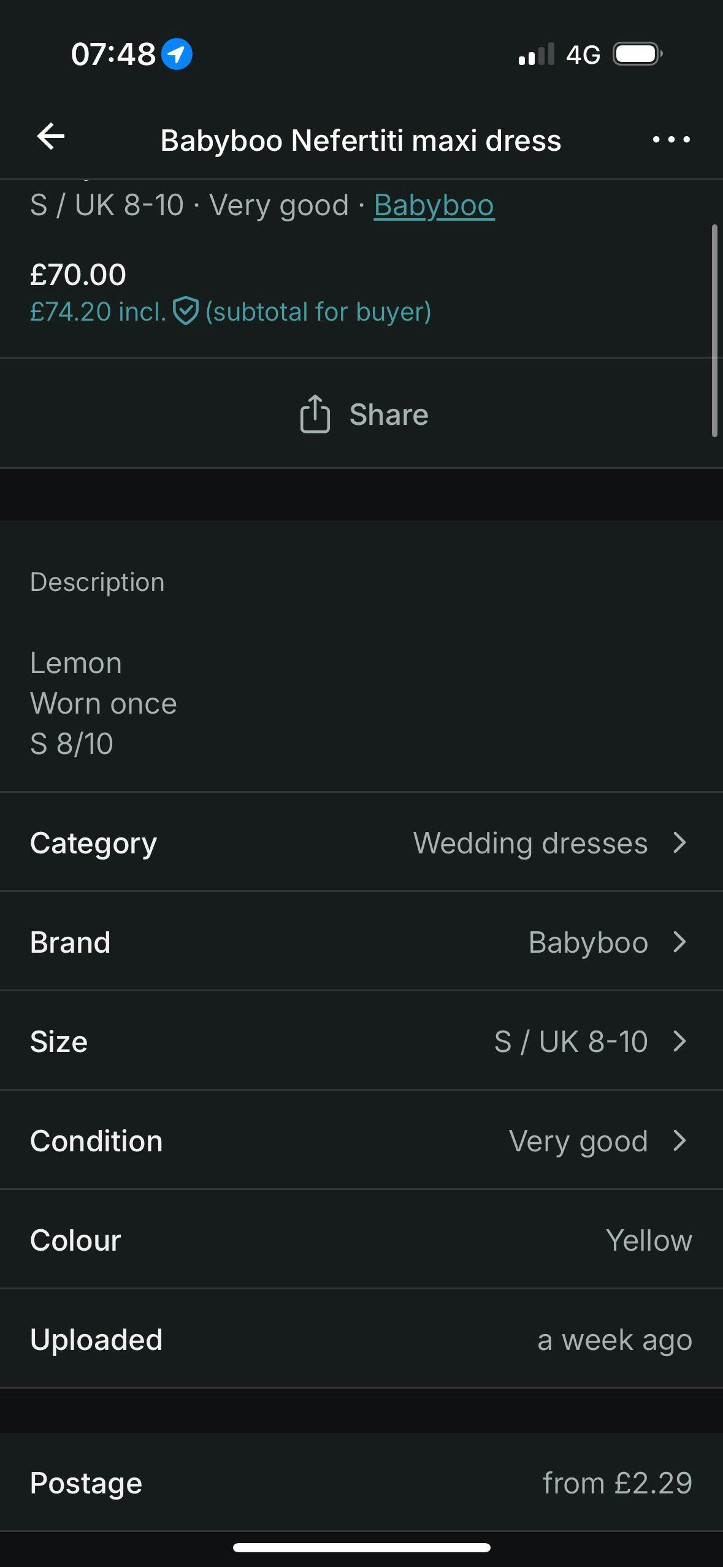The image size is (723, 1567).
Task: Expand the Condition chevron for Very good
Action: tap(679, 1140)
